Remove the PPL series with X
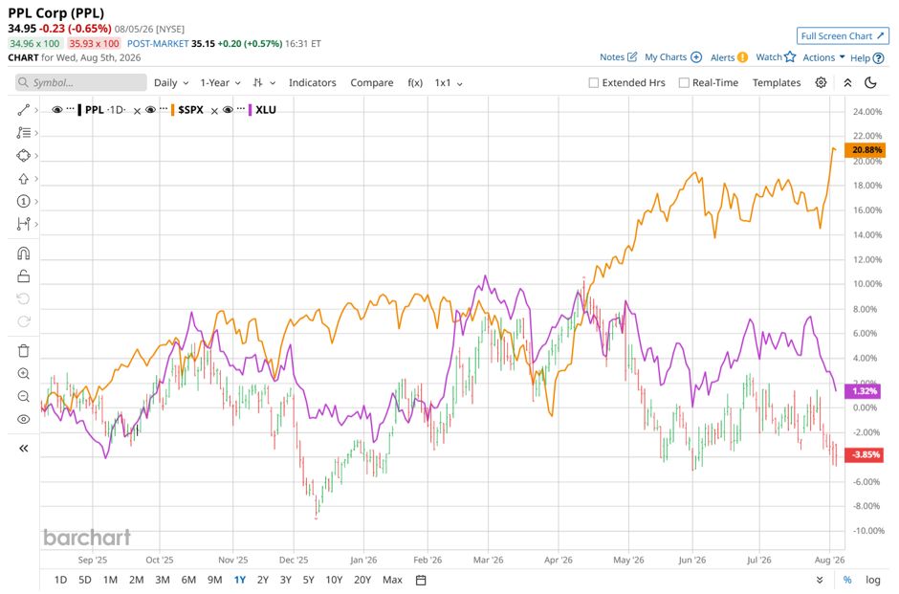Screen dimensions: 899x594 click(137, 111)
